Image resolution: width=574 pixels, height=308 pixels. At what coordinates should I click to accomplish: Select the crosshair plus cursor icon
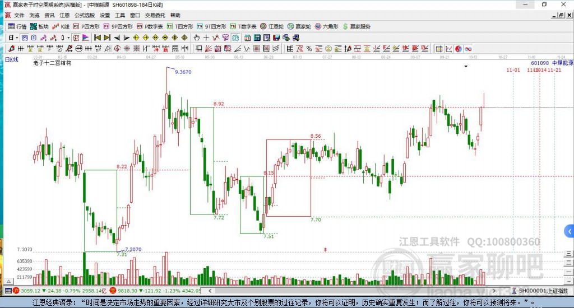pyautogui.click(x=206, y=38)
